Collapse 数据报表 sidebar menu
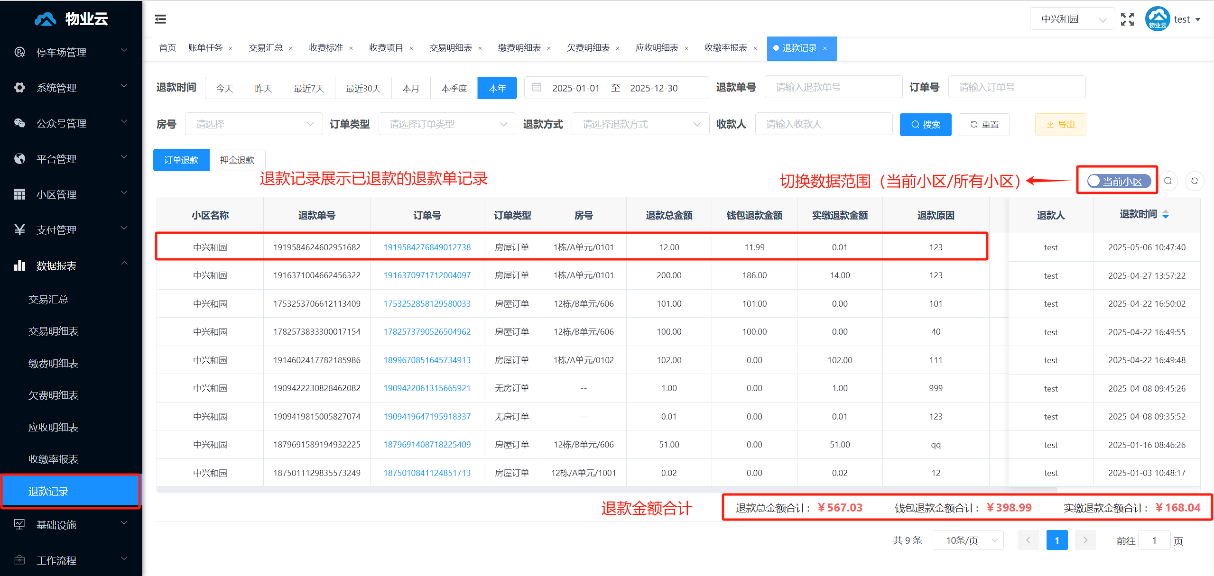Screen dimensions: 1214x576 [71, 265]
